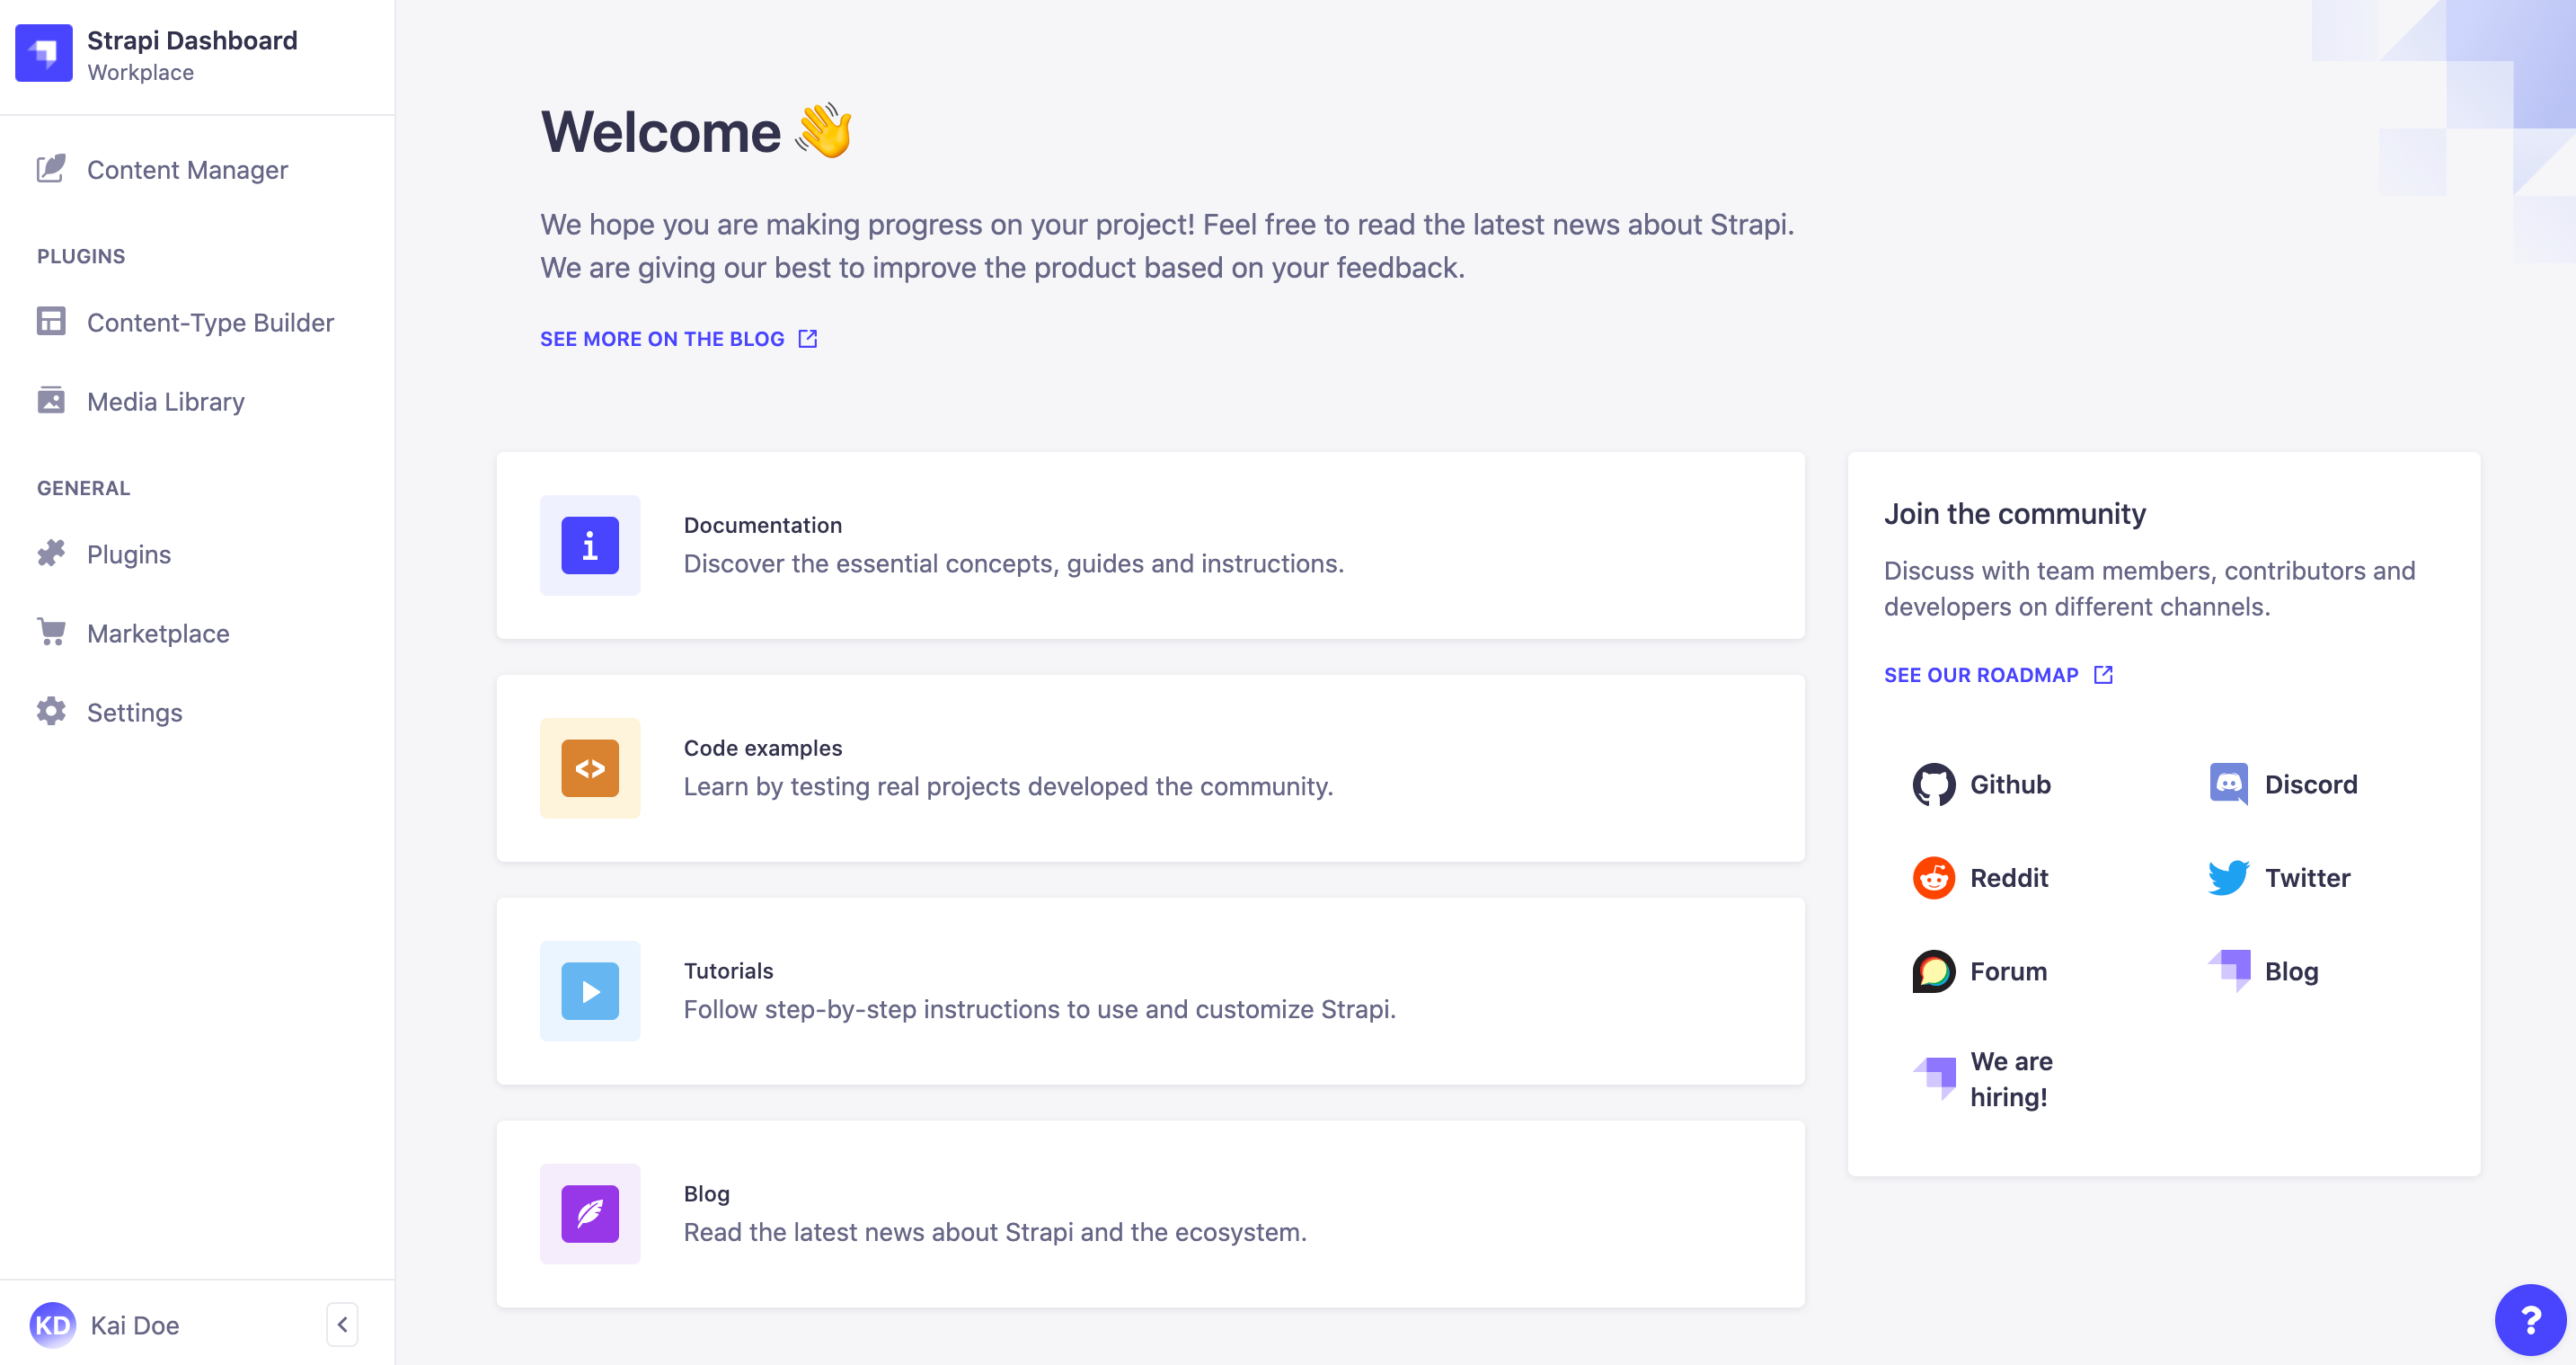The width and height of the screenshot is (2576, 1365).
Task: Select the Content-Type Builder icon
Action: (x=51, y=322)
